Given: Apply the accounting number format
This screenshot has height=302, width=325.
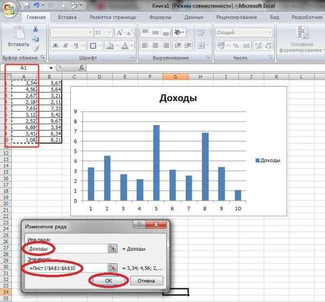Looking at the screenshot, I should [x=221, y=46].
